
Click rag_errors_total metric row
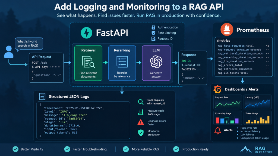[x=243, y=65]
